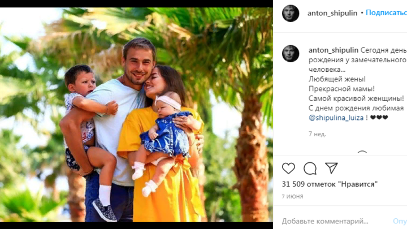This screenshot has height=229, width=407.
Task: Open the header profile avatar of anton_shipulin
Action: (291, 13)
